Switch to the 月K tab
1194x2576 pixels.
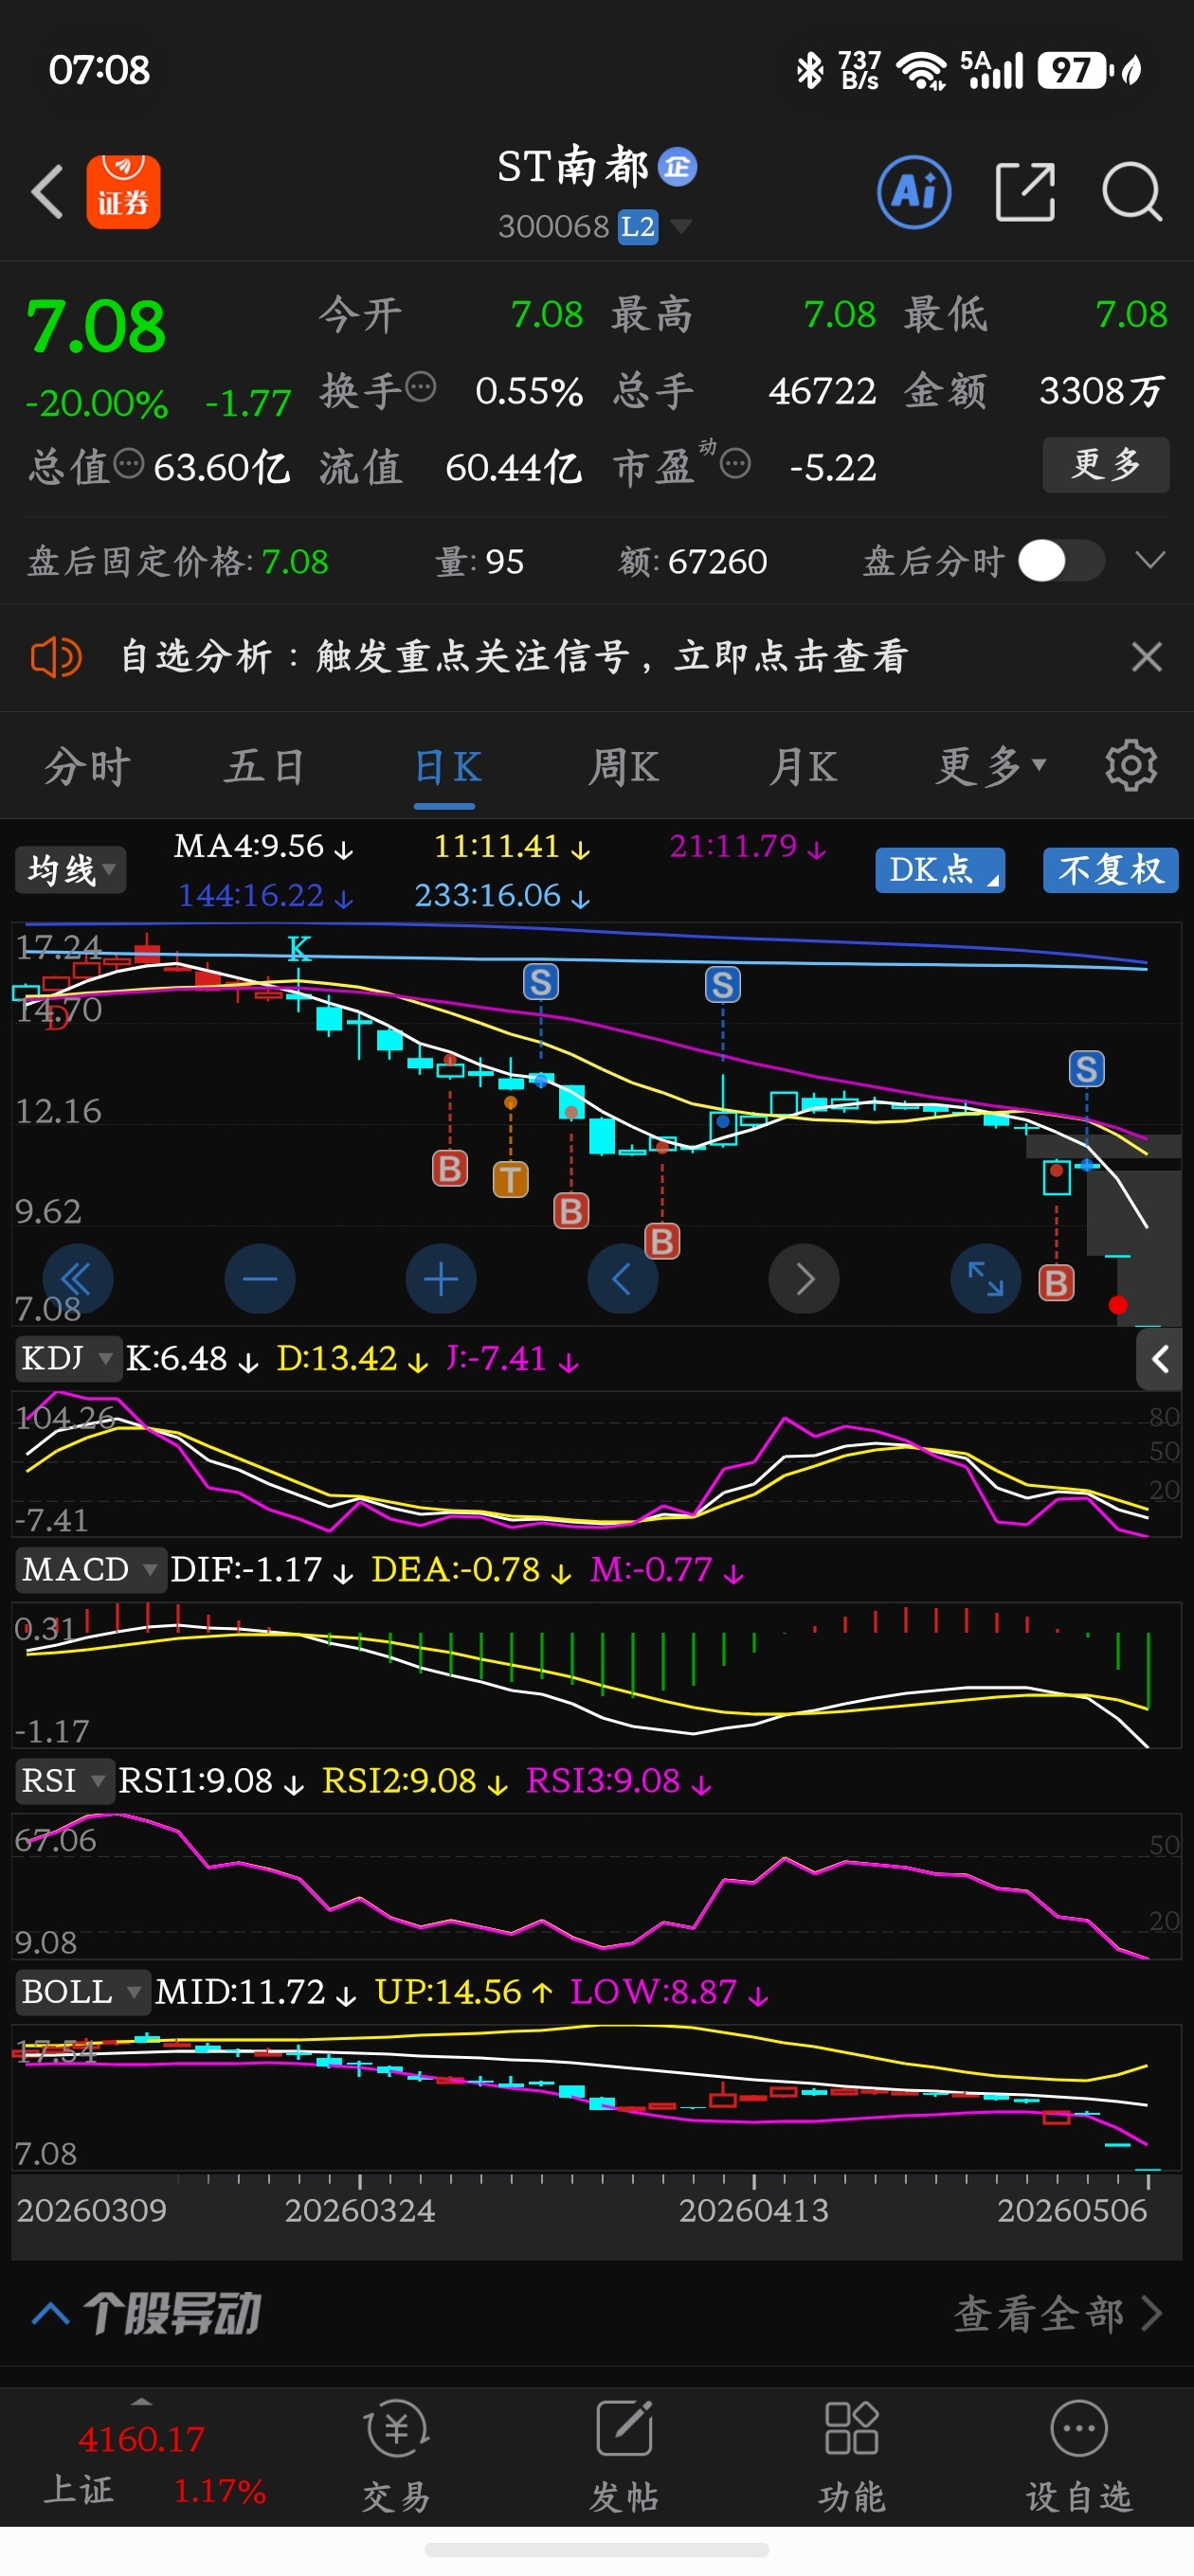[803, 767]
